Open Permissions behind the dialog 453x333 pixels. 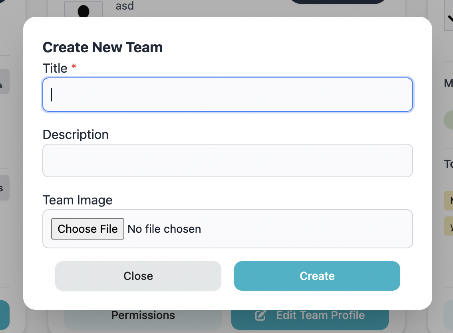pos(143,315)
